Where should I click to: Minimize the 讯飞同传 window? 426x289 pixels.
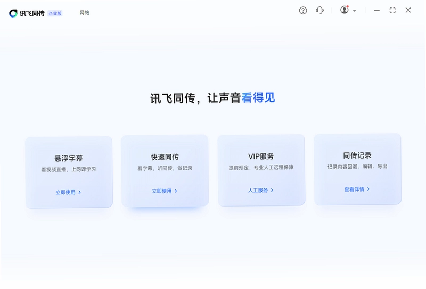(x=377, y=10)
